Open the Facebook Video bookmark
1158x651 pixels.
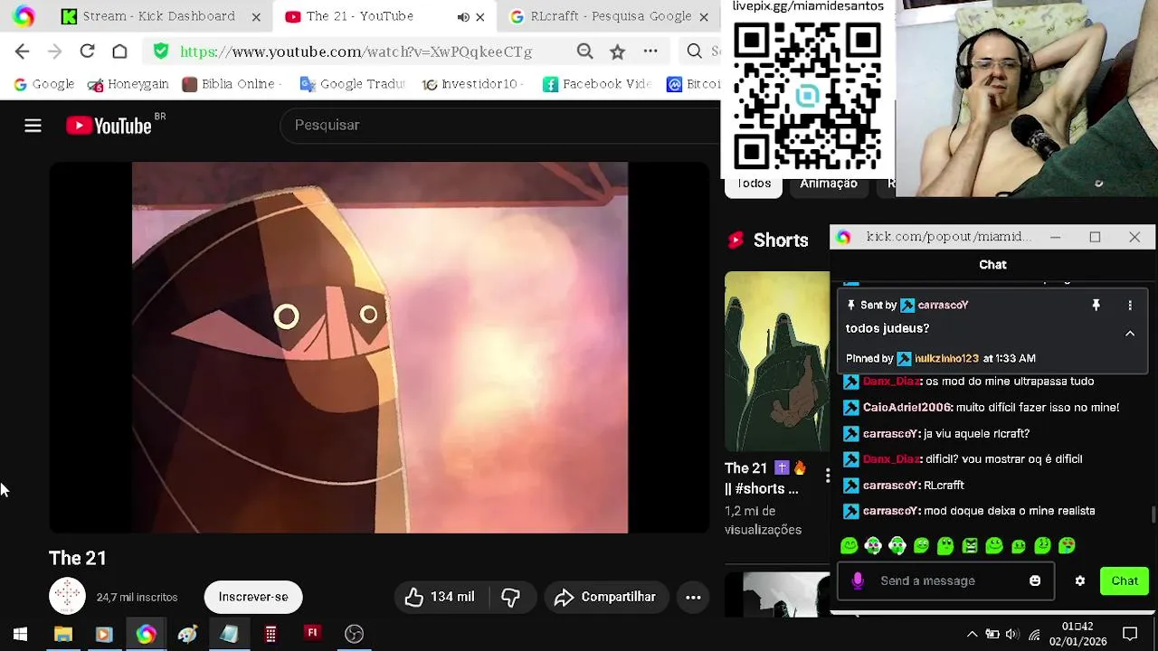point(597,84)
